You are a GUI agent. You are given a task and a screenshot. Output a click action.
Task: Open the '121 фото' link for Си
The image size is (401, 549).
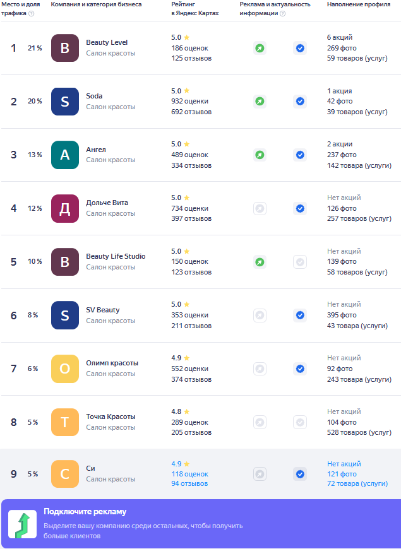[x=342, y=474]
